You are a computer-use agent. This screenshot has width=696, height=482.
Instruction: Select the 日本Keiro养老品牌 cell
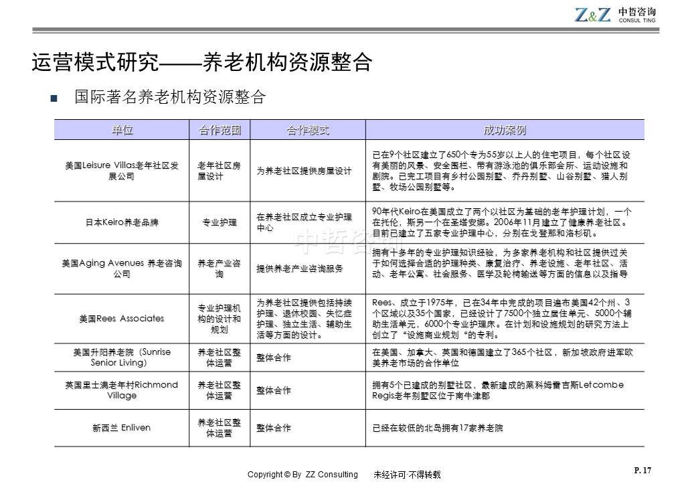[122, 222]
